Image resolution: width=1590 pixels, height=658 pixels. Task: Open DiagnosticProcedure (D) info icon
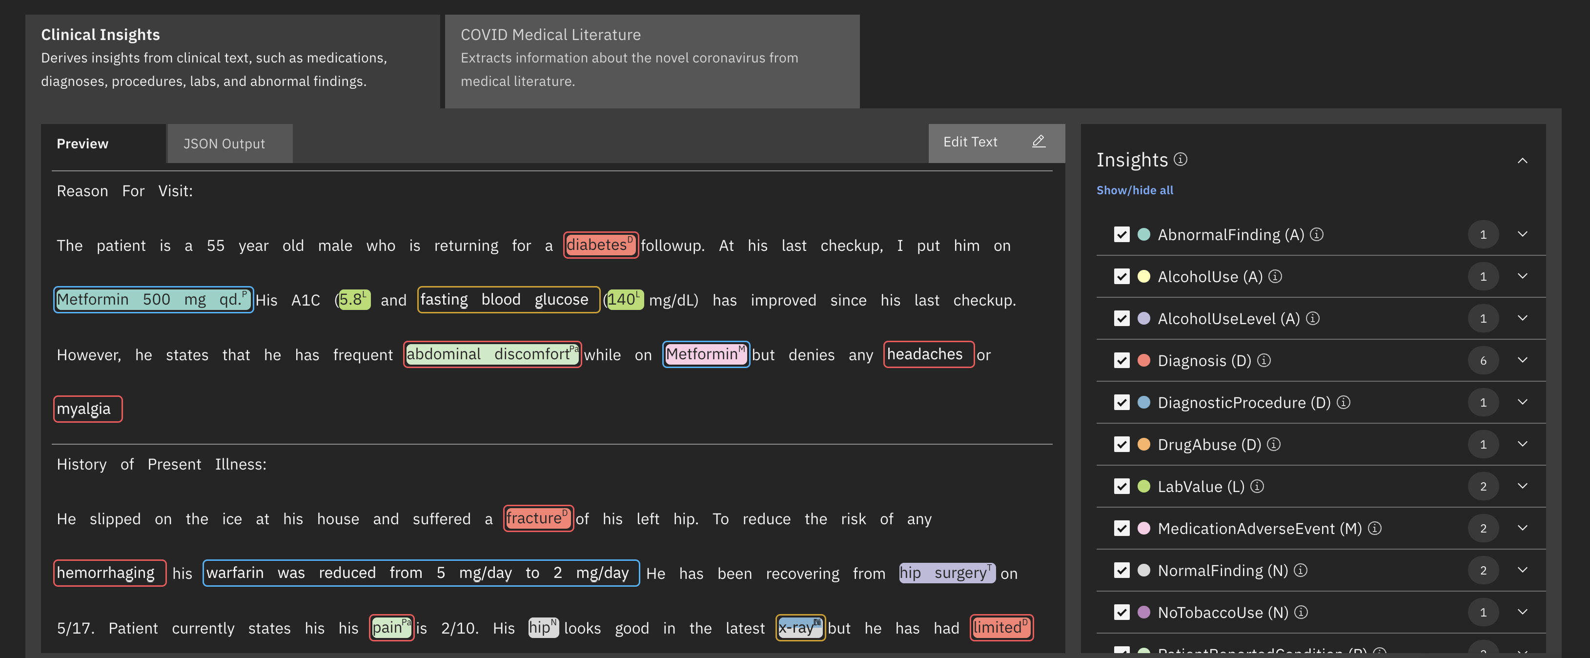pyautogui.click(x=1343, y=402)
